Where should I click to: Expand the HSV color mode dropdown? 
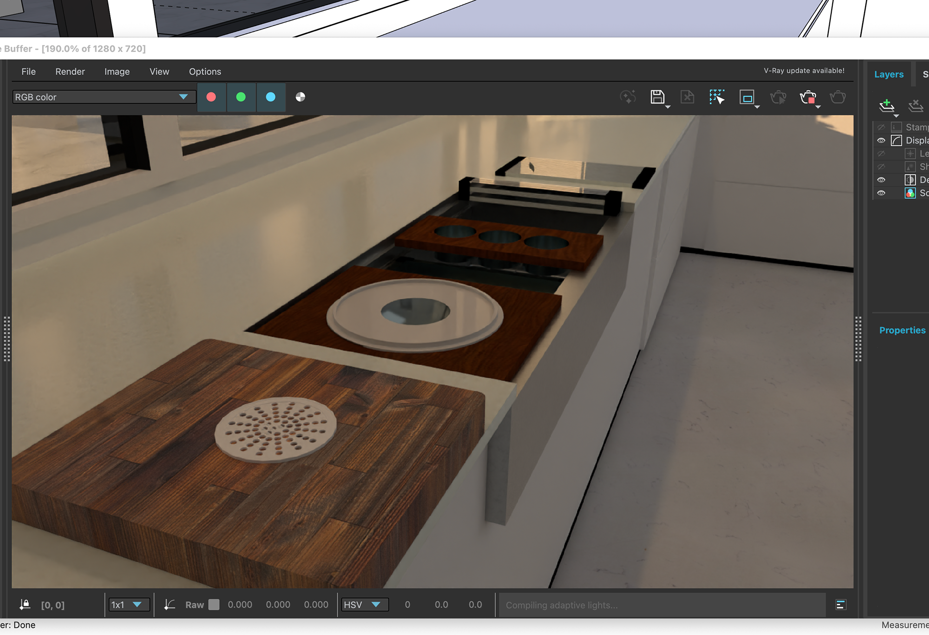click(x=364, y=605)
